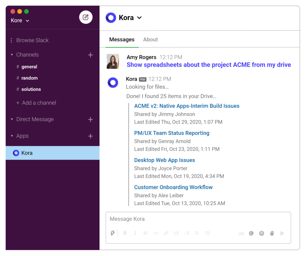Toggle bulleted list formatting
305x256 pixels.
(x=187, y=233)
